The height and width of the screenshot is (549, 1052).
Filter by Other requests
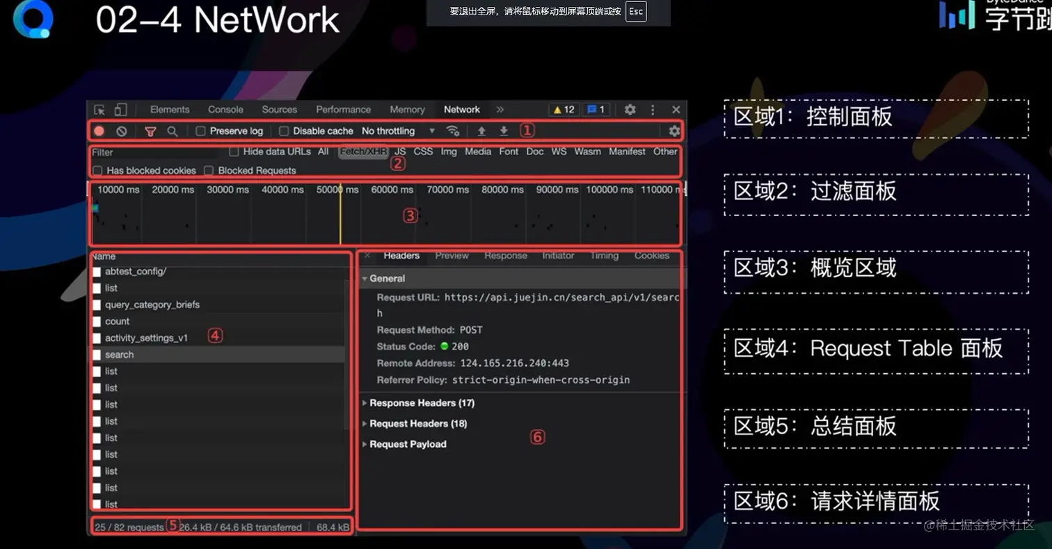click(x=665, y=151)
